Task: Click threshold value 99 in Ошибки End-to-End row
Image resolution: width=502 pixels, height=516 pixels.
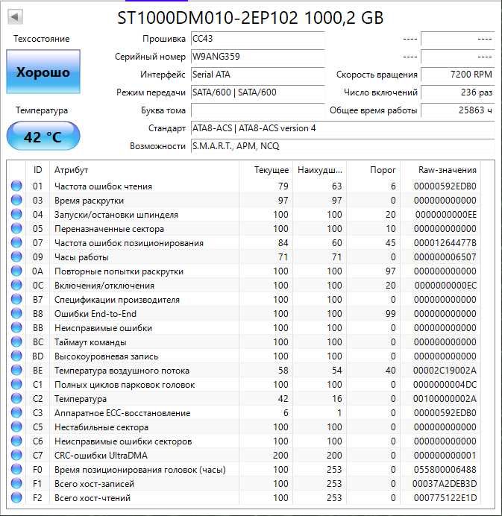Action: click(x=390, y=314)
